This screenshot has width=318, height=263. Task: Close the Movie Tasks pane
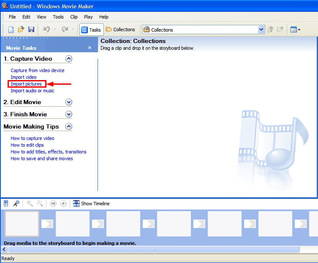(x=90, y=48)
